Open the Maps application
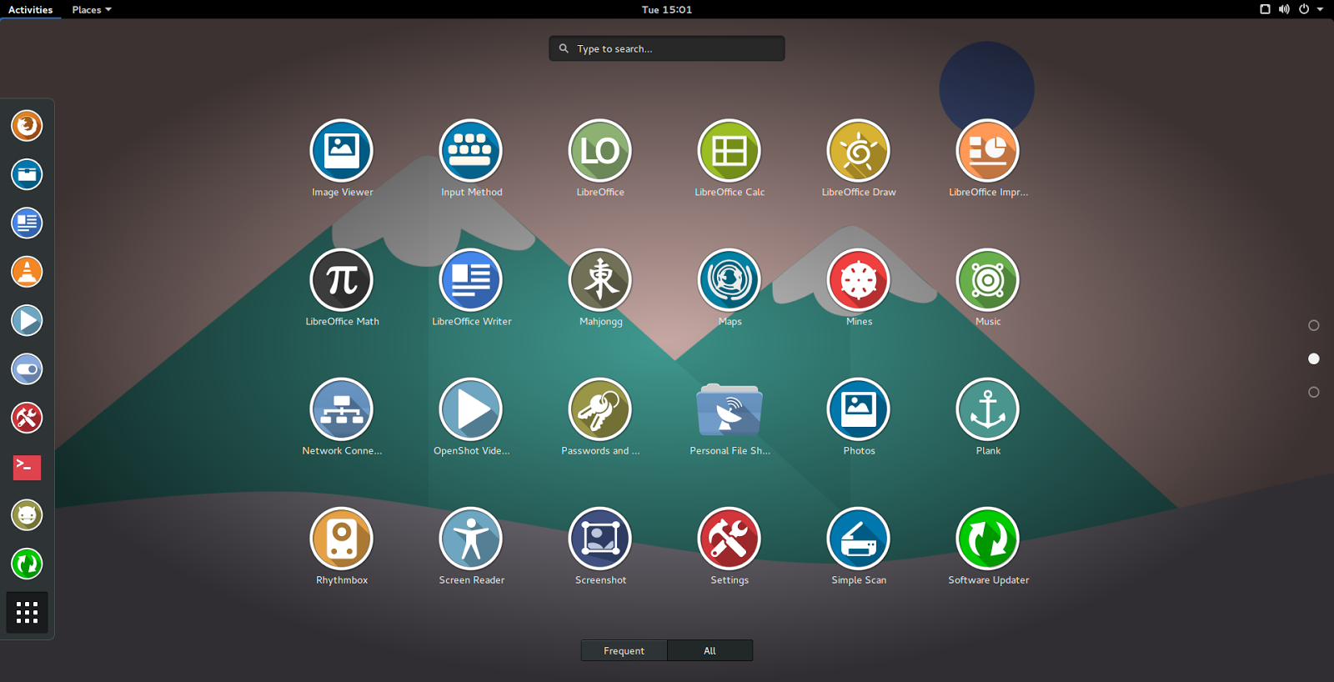This screenshot has height=682, width=1334. click(730, 280)
